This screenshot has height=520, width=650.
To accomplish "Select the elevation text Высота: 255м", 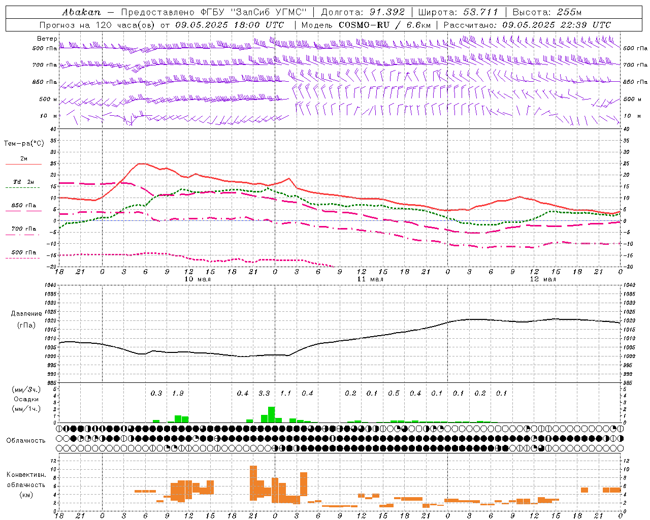I will (547, 12).
